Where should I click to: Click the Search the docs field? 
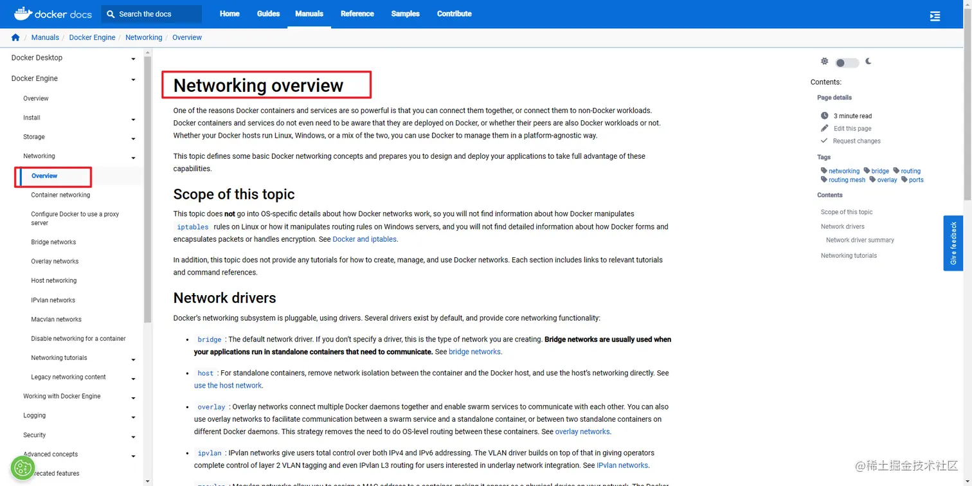point(152,14)
